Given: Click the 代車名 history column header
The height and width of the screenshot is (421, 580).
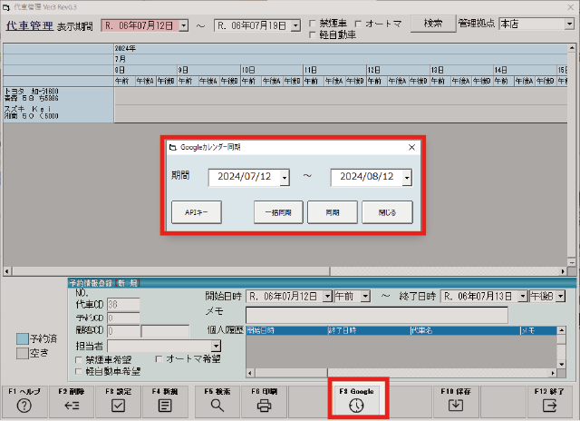Looking at the screenshot, I should 465,330.
